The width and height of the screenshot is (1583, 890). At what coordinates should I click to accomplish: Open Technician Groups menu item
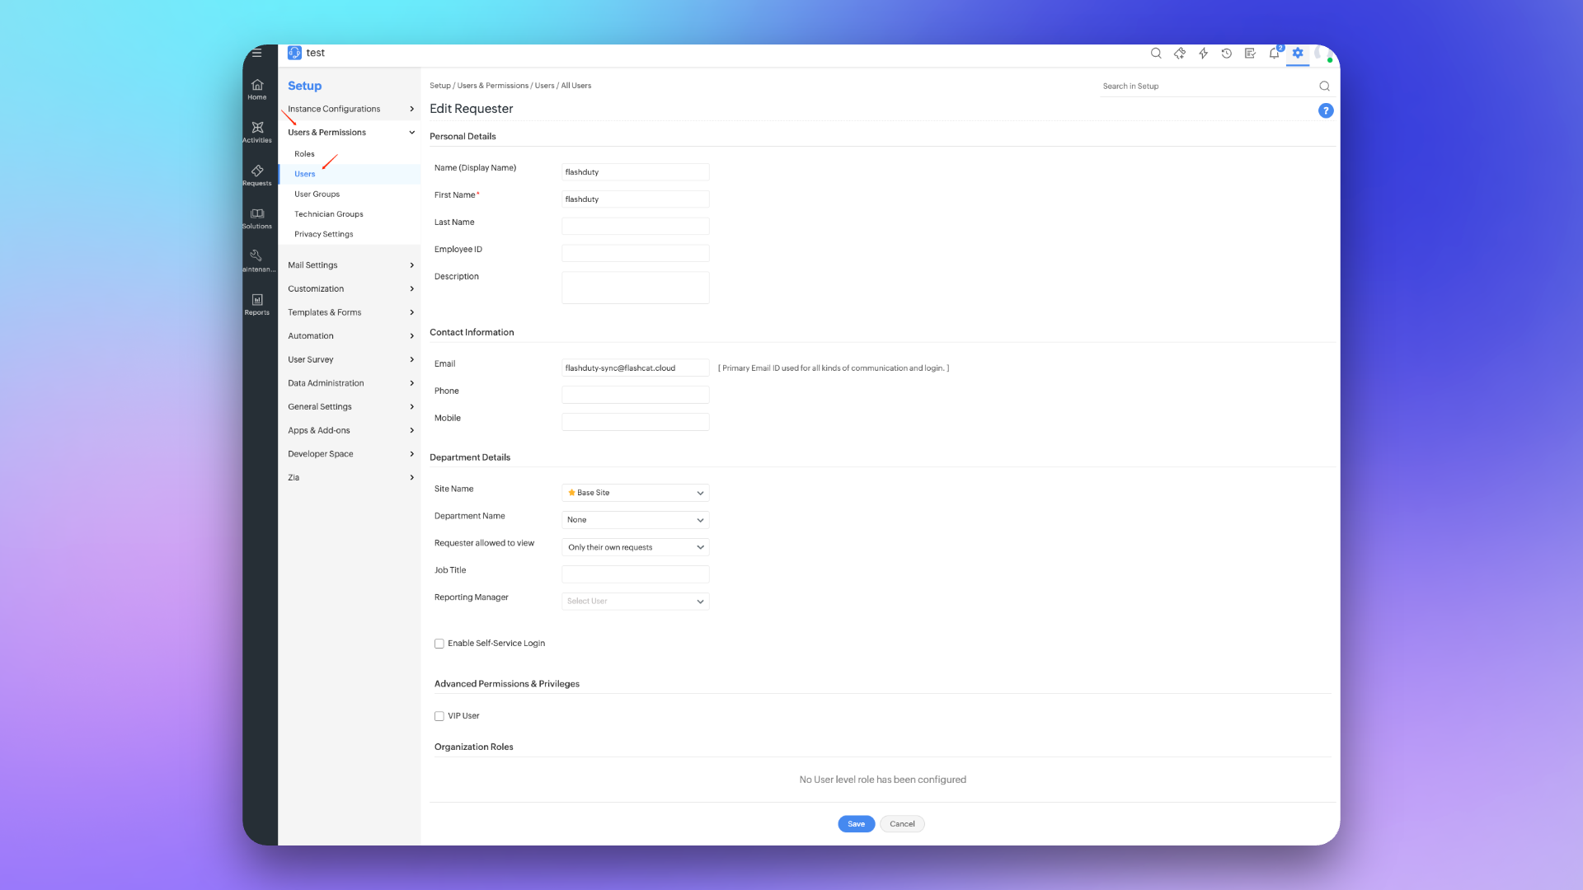pyautogui.click(x=328, y=214)
